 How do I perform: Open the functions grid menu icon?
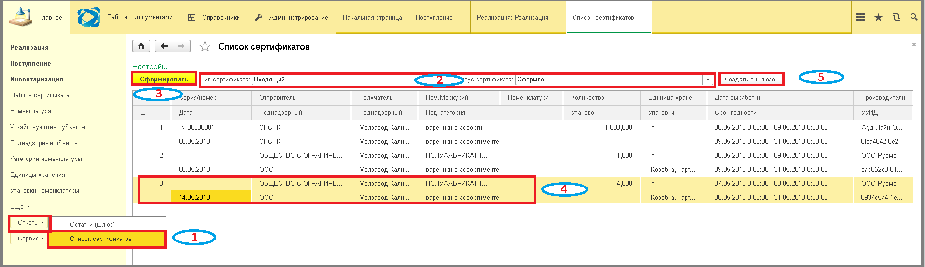pos(860,17)
